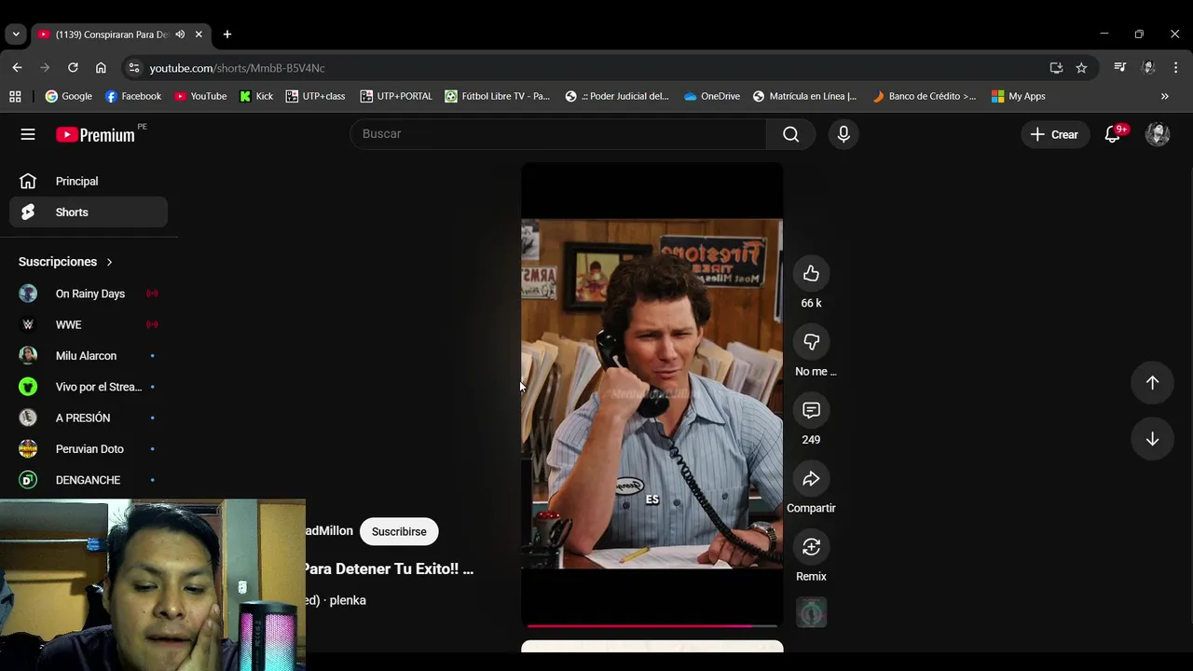
Task: Open the OneDrive bookmark
Action: click(x=712, y=96)
